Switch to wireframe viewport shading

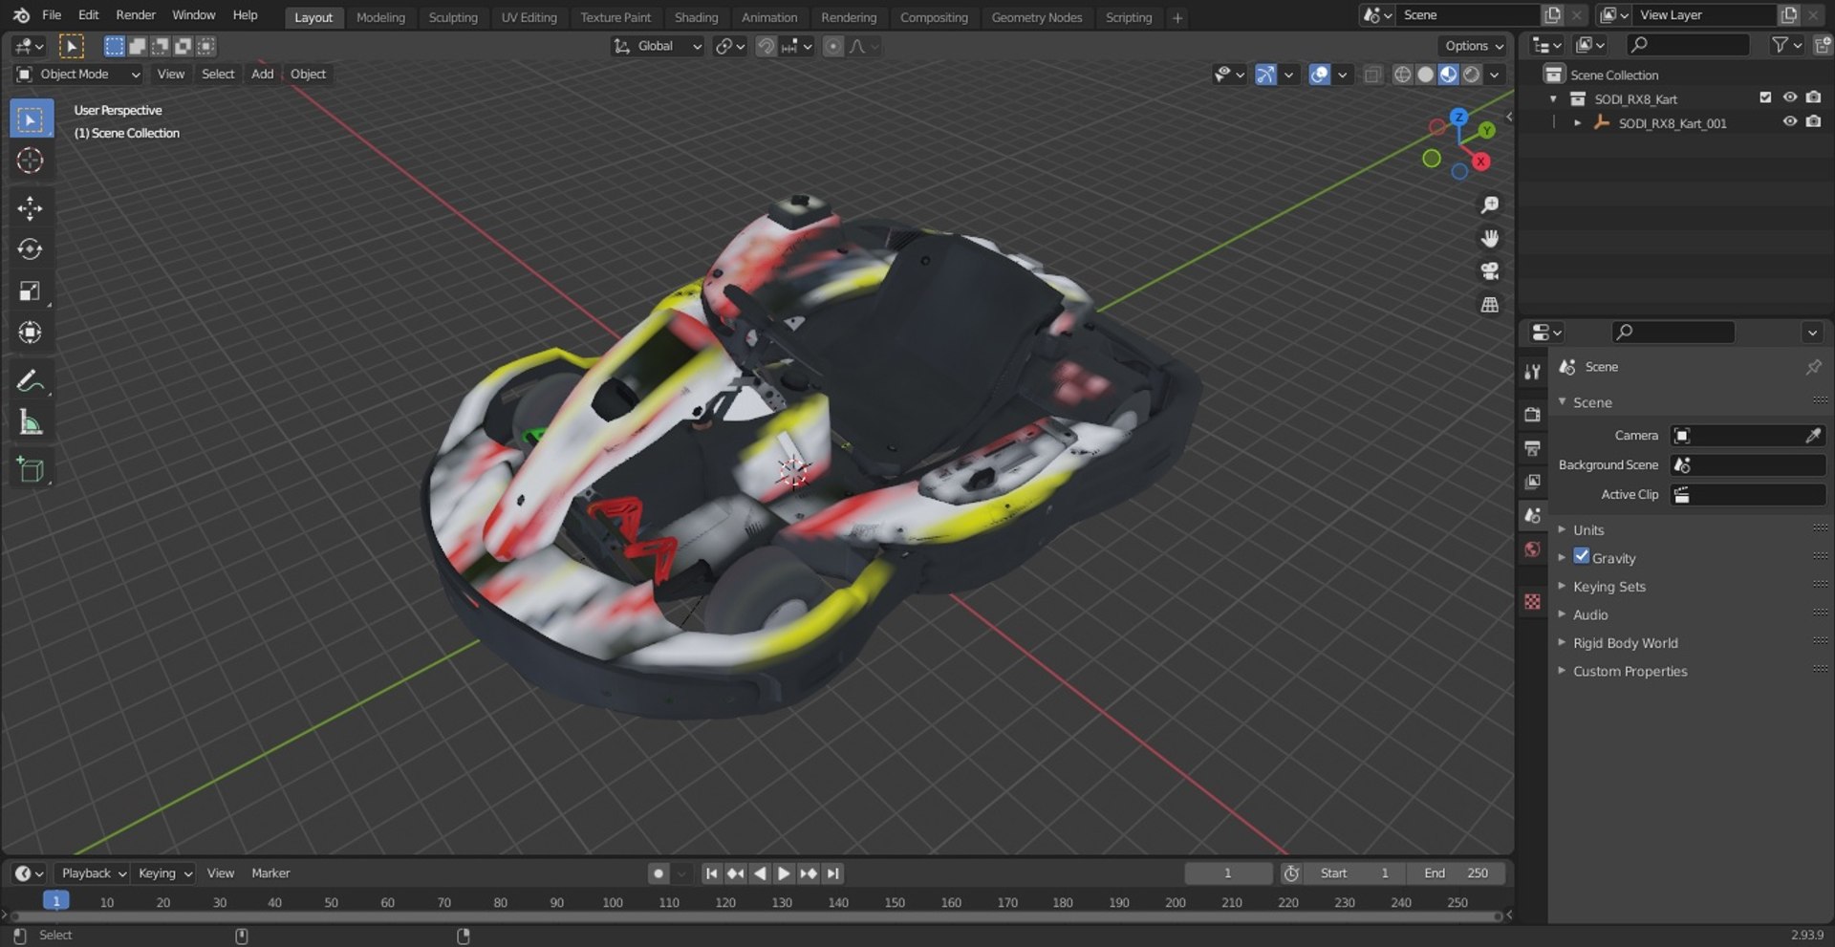(x=1402, y=75)
